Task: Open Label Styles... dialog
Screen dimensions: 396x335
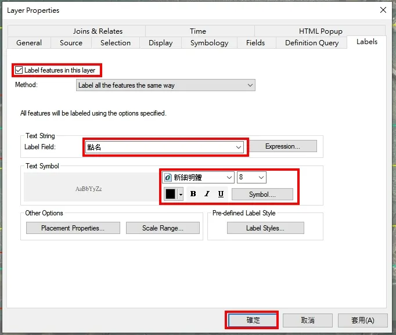Action: tap(265, 228)
